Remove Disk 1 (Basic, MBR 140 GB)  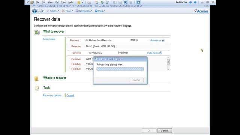tap(76, 46)
